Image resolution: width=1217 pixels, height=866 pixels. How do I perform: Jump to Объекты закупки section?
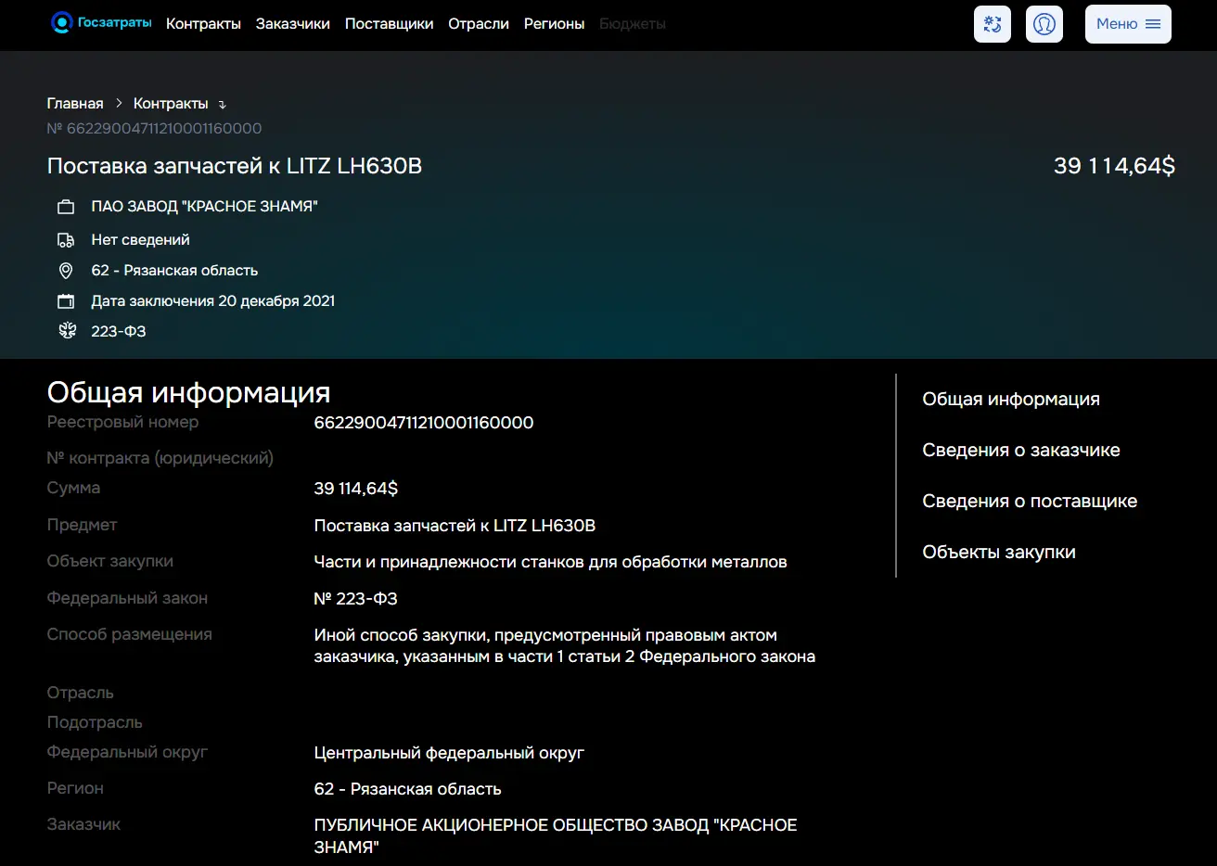[999, 553]
